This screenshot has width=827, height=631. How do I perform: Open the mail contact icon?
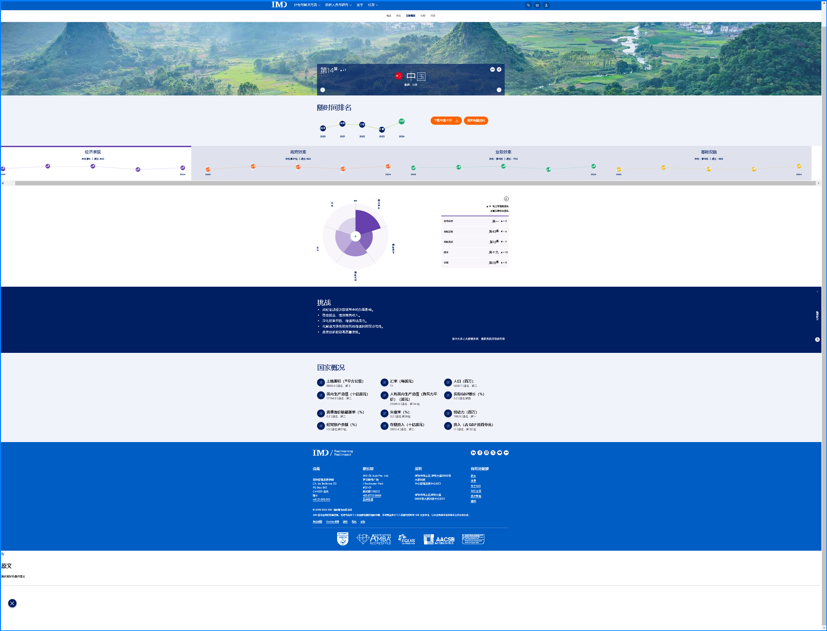pos(537,5)
